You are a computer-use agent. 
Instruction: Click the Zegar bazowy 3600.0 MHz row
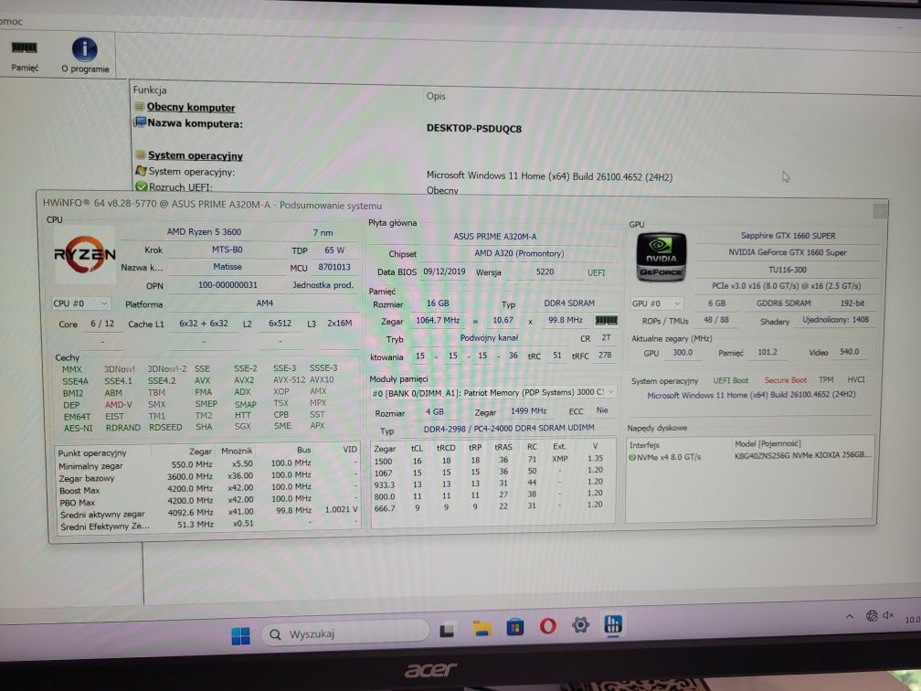point(208,476)
